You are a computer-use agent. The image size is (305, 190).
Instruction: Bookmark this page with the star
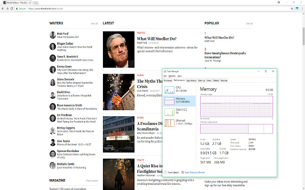click(292, 9)
